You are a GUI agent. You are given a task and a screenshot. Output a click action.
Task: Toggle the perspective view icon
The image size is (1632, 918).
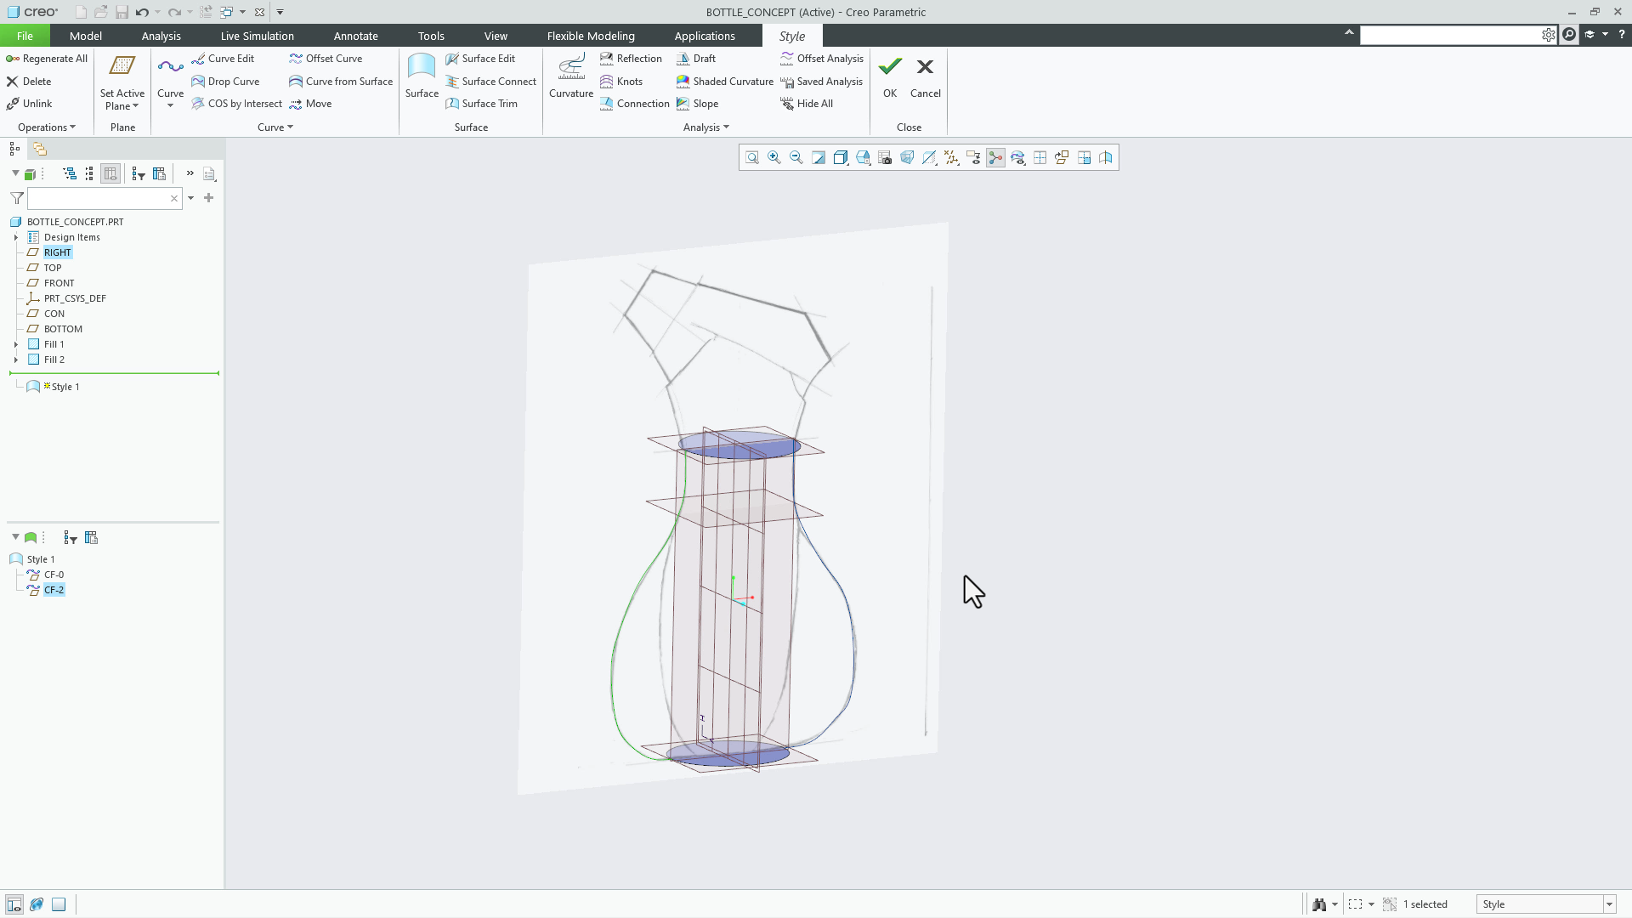(x=907, y=158)
